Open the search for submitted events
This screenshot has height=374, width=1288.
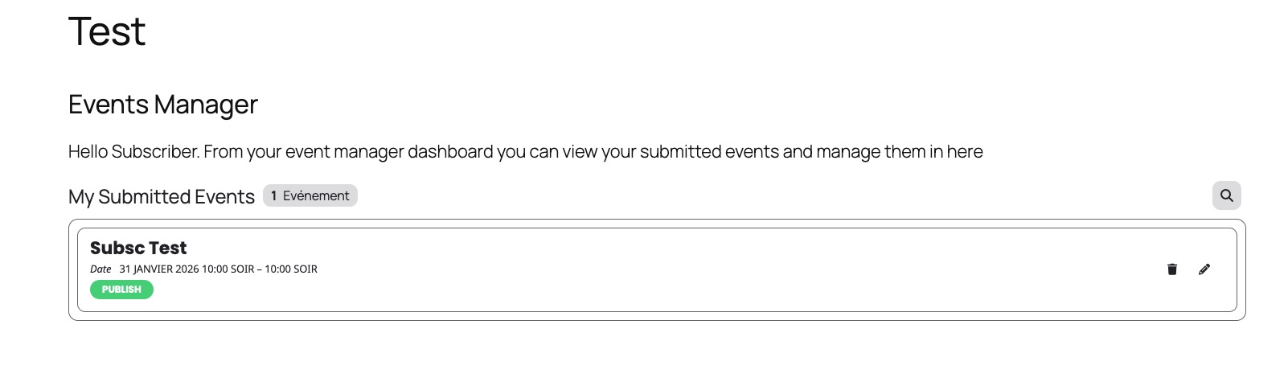pyautogui.click(x=1226, y=195)
